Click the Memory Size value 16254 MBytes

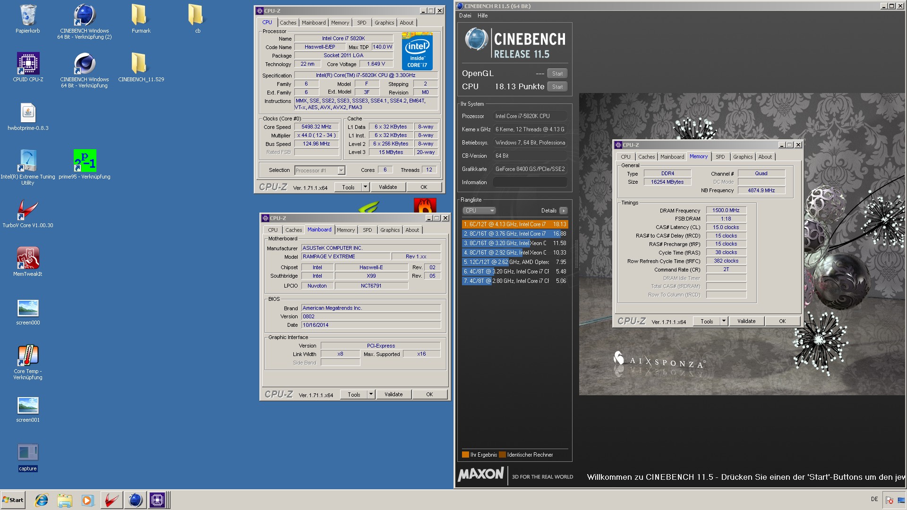(x=667, y=182)
